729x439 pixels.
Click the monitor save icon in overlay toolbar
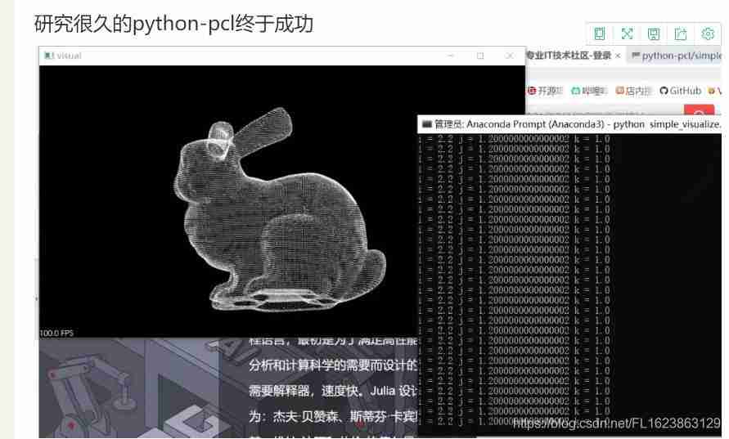coord(654,34)
